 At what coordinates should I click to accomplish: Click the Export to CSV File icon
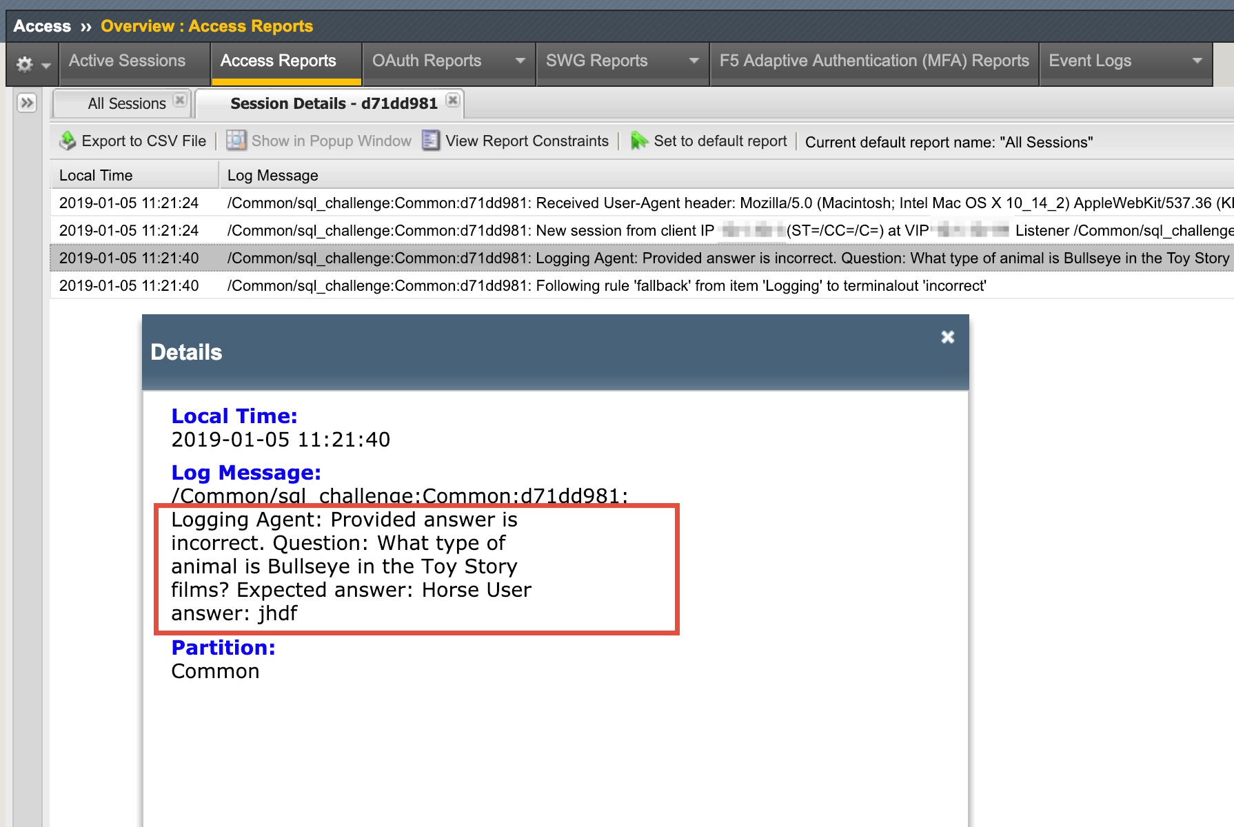click(x=68, y=141)
